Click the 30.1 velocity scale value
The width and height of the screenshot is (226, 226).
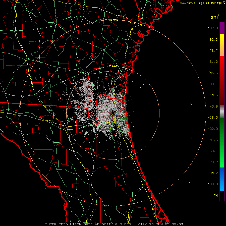pyautogui.click(x=214, y=84)
